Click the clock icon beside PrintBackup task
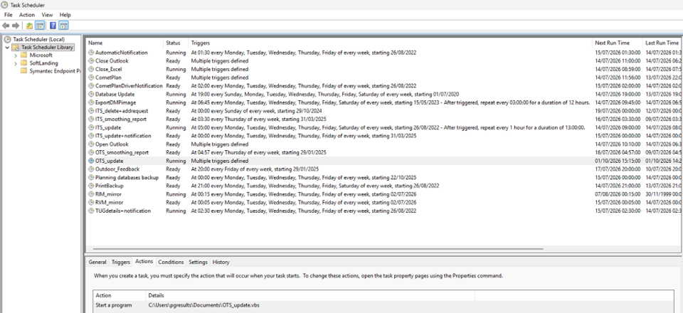This screenshot has height=313, width=683. pyautogui.click(x=91, y=186)
